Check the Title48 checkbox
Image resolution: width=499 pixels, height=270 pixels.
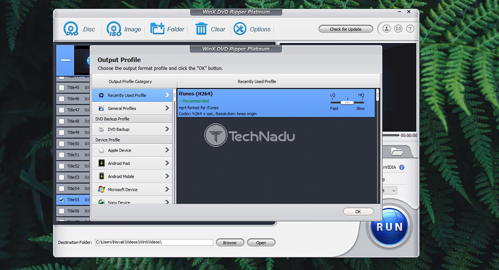tap(61, 122)
